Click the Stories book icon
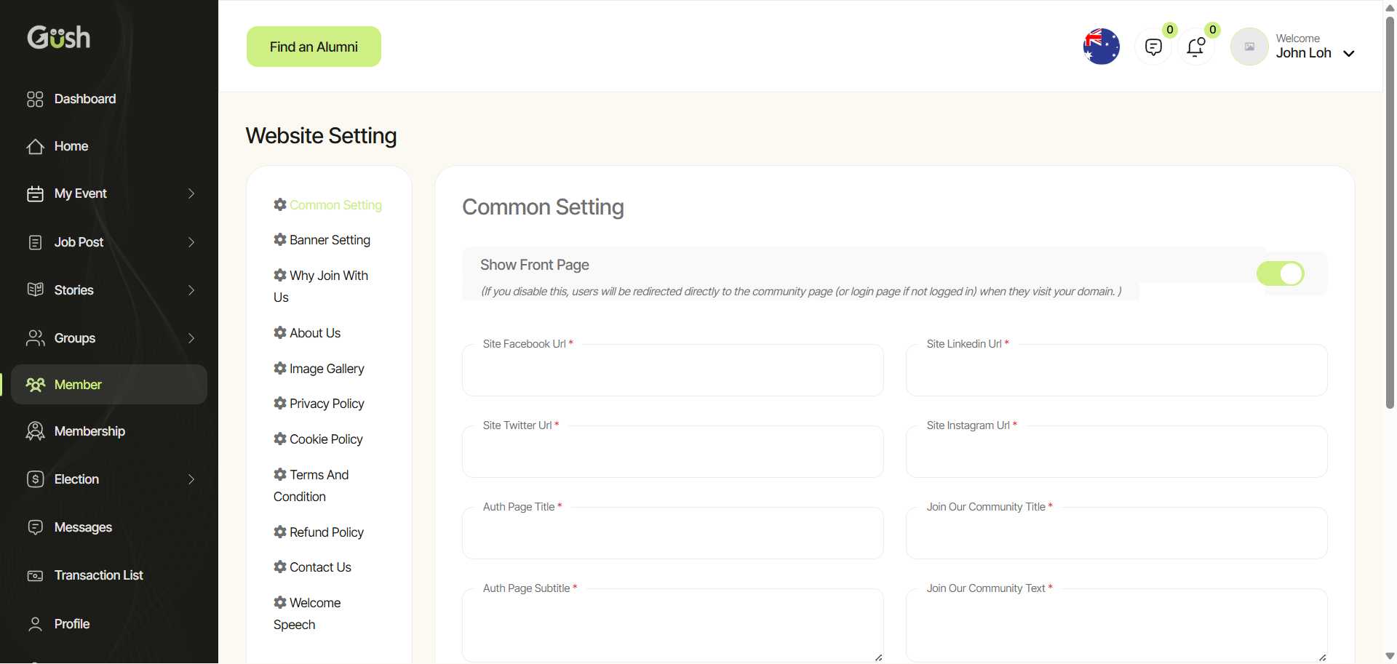This screenshot has height=664, width=1397. tap(35, 289)
